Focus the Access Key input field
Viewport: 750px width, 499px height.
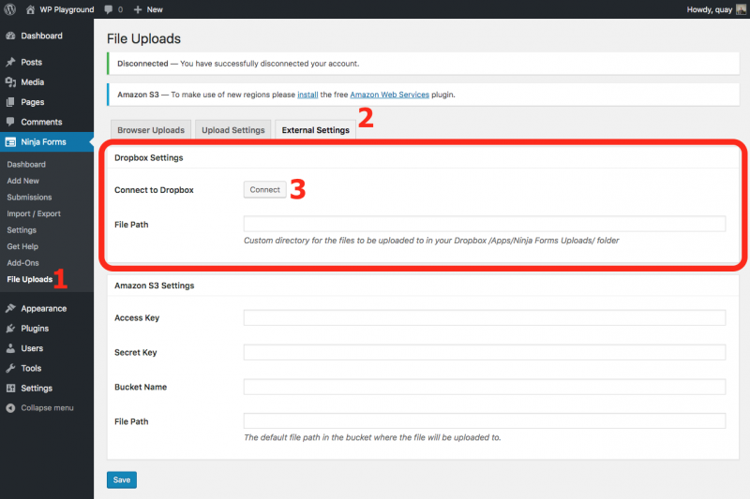pos(485,317)
